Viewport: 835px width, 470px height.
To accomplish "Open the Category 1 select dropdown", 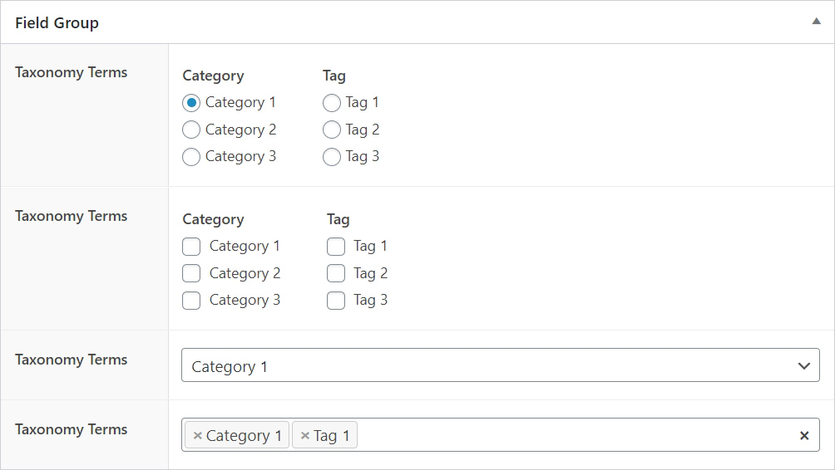I will 500,366.
